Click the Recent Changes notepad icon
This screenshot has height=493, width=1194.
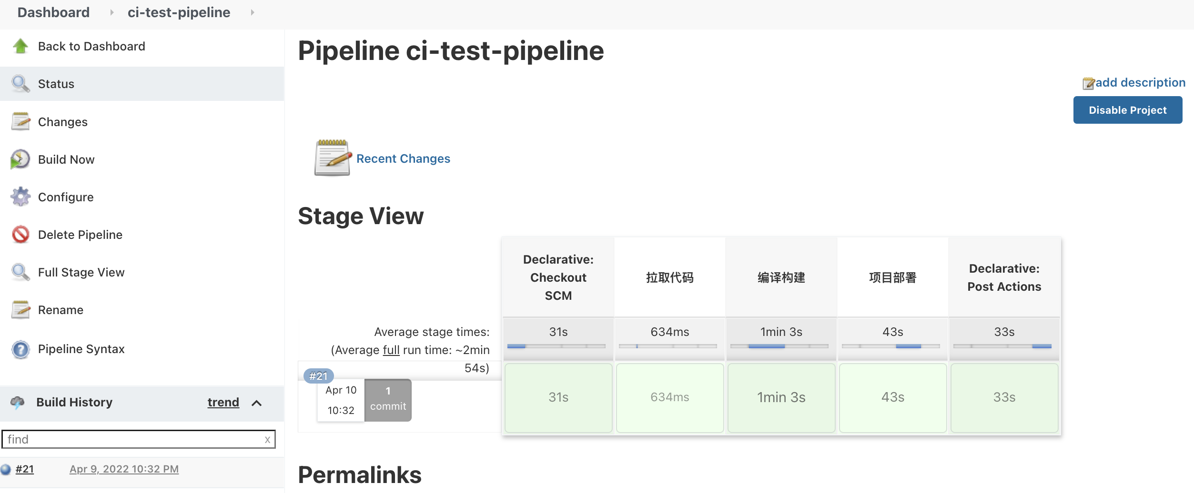pyautogui.click(x=333, y=158)
